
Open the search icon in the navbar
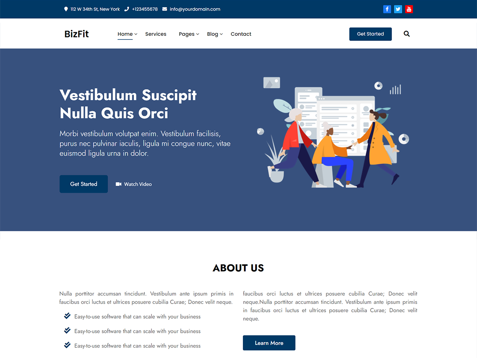click(407, 34)
